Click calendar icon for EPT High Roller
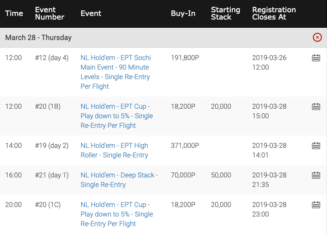The width and height of the screenshot is (327, 237). coord(316,146)
